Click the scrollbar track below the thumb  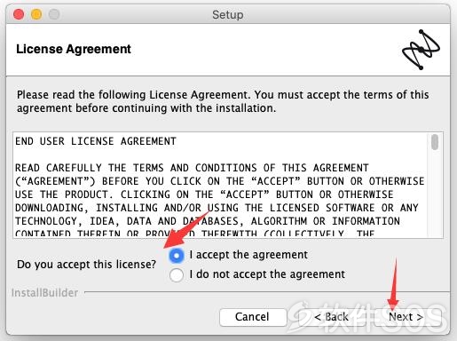tap(435, 194)
